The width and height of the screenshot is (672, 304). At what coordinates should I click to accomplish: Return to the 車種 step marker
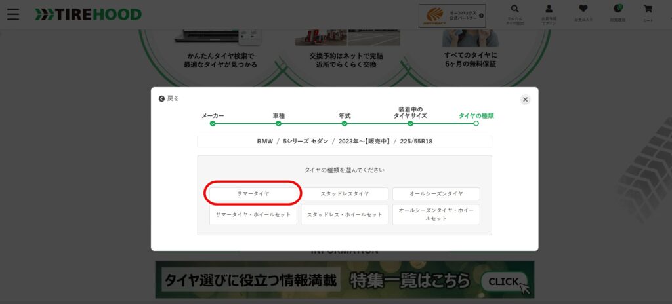[278, 123]
